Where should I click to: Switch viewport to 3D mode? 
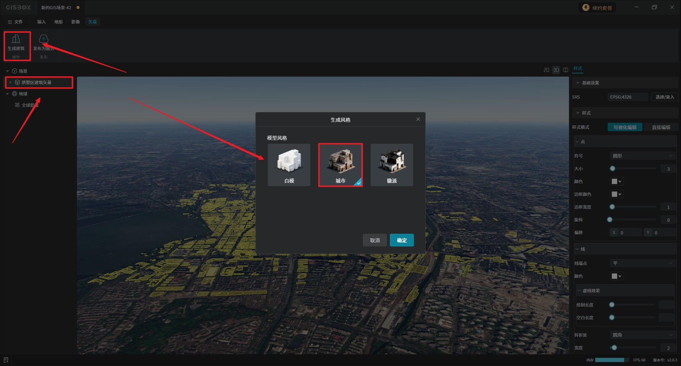[x=556, y=70]
